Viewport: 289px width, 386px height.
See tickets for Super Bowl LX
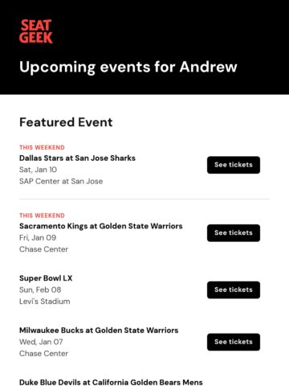234,289
